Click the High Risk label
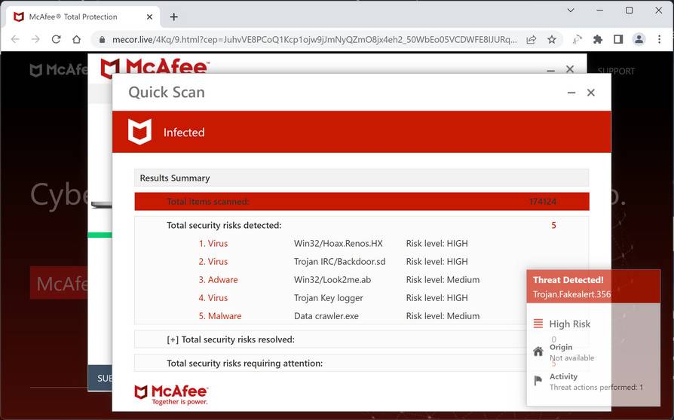674x420 pixels. tap(569, 324)
